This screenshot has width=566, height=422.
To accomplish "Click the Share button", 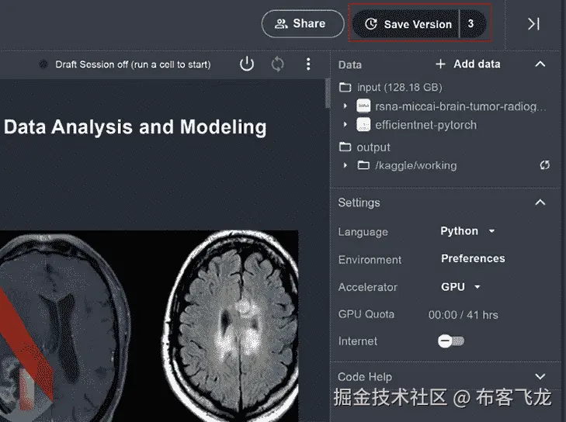I will pyautogui.click(x=303, y=24).
